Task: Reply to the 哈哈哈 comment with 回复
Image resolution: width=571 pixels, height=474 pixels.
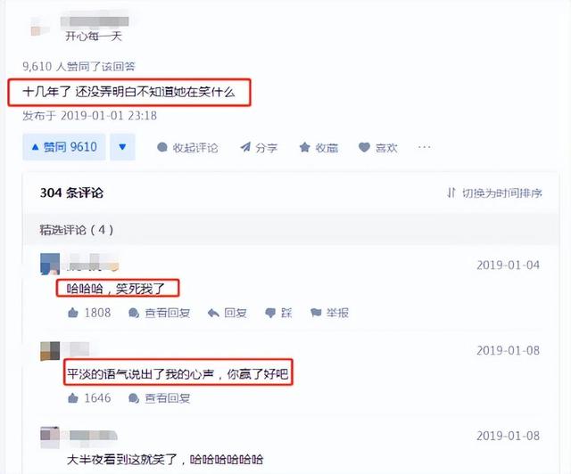Action: [228, 313]
